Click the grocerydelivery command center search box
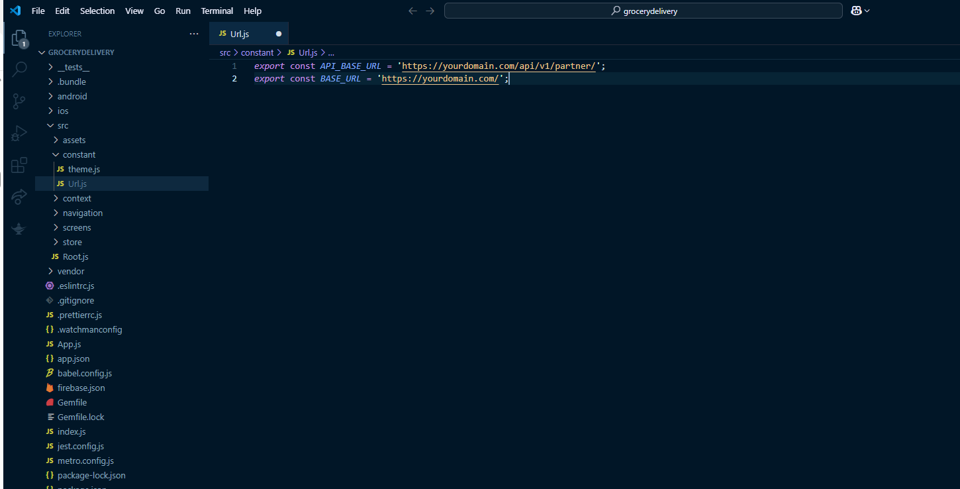960x489 pixels. (643, 11)
